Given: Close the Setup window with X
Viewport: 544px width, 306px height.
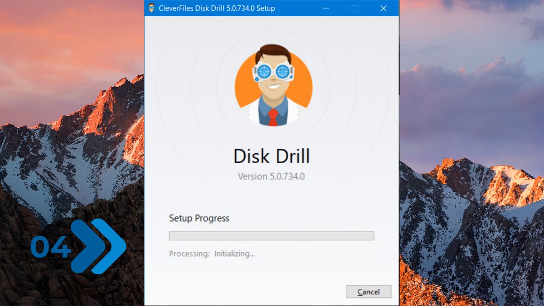Looking at the screenshot, I should pyautogui.click(x=384, y=8).
